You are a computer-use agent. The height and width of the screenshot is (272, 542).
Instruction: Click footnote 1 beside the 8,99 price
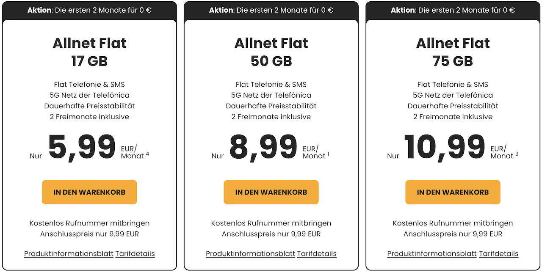pos(328,154)
